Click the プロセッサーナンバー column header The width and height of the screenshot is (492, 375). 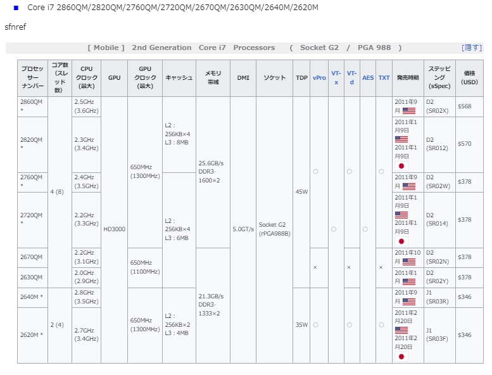(x=33, y=78)
